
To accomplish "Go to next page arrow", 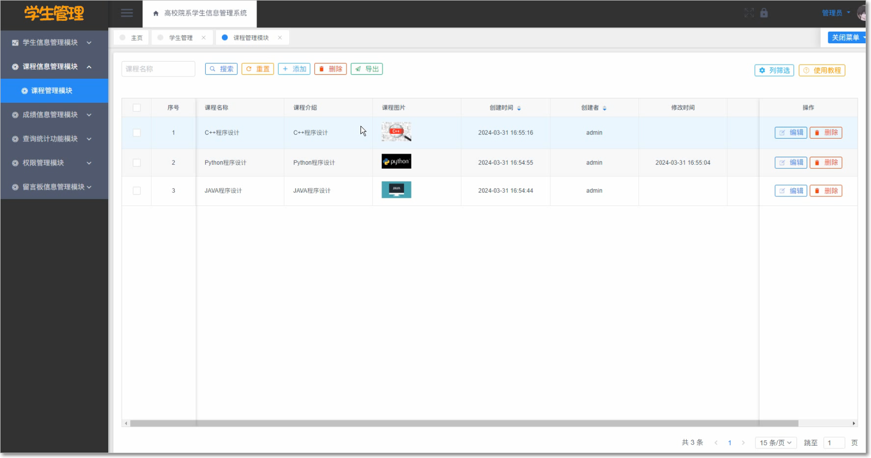I will pyautogui.click(x=743, y=442).
